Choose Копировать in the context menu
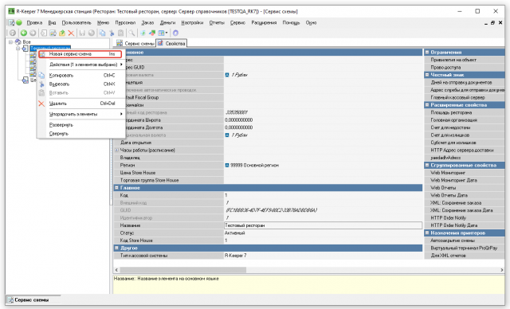 pos(81,76)
